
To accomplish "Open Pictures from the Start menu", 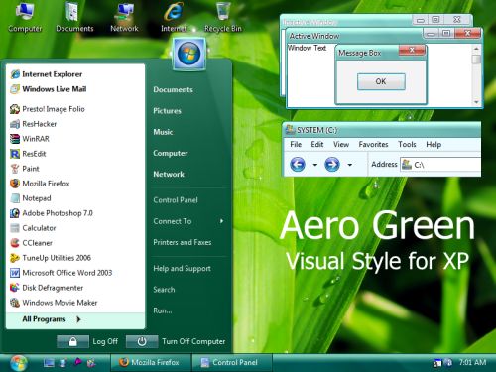I will (x=167, y=111).
